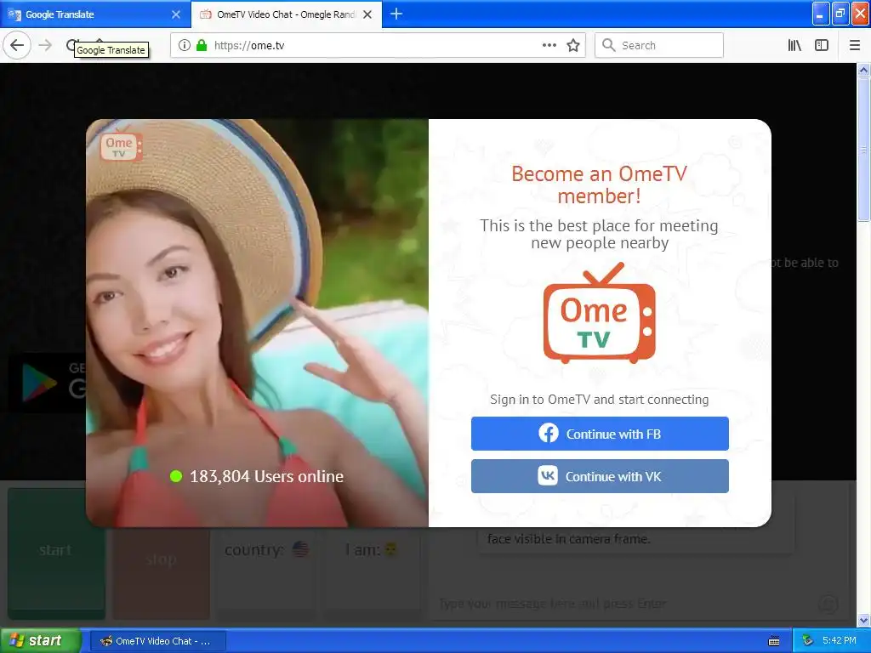Viewport: 871px width, 653px height.
Task: Close the OmeTV Video Chat tab
Action: pyautogui.click(x=367, y=14)
